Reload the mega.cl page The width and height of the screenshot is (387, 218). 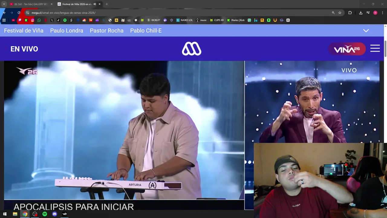coord(19,13)
